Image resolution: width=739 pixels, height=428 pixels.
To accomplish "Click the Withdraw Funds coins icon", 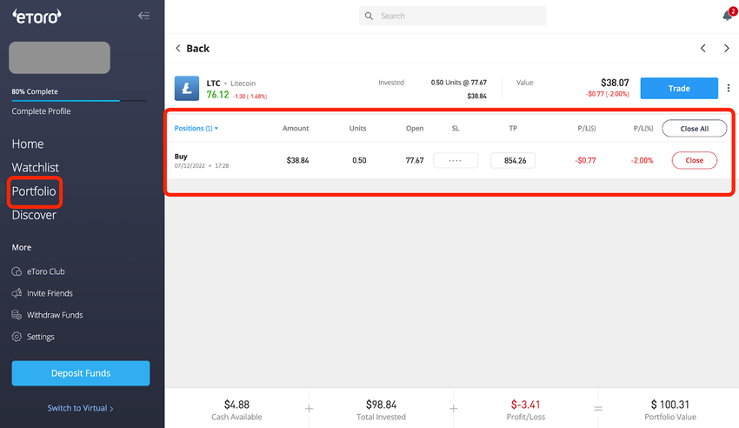I will pos(17,315).
